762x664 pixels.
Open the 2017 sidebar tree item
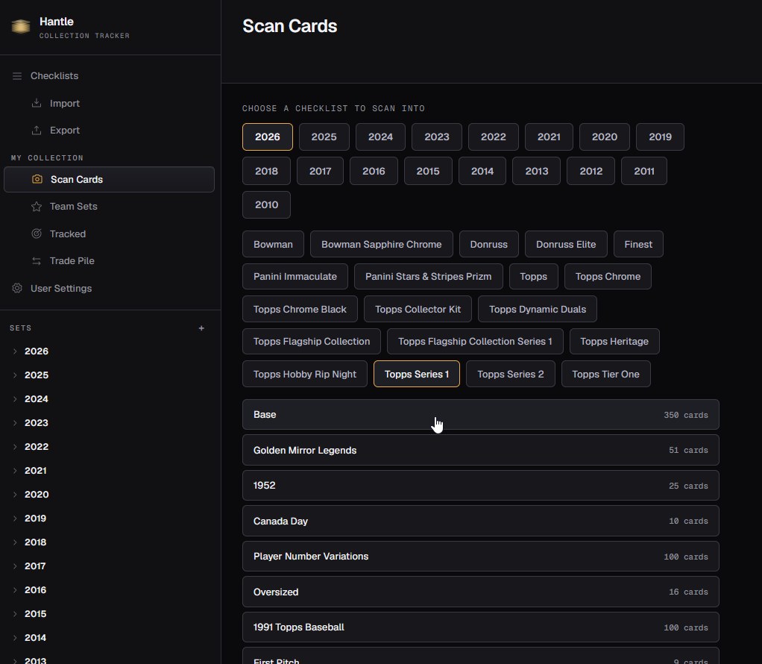tap(35, 566)
